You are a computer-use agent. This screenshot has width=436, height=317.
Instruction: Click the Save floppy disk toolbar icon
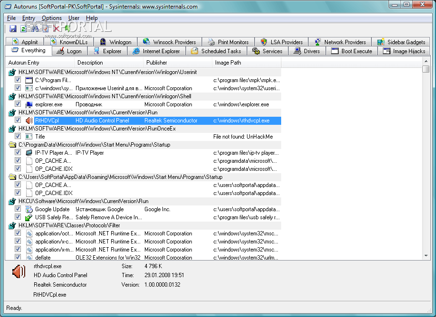13,28
